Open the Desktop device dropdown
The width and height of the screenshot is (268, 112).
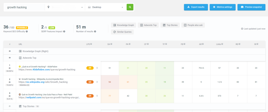106,7
